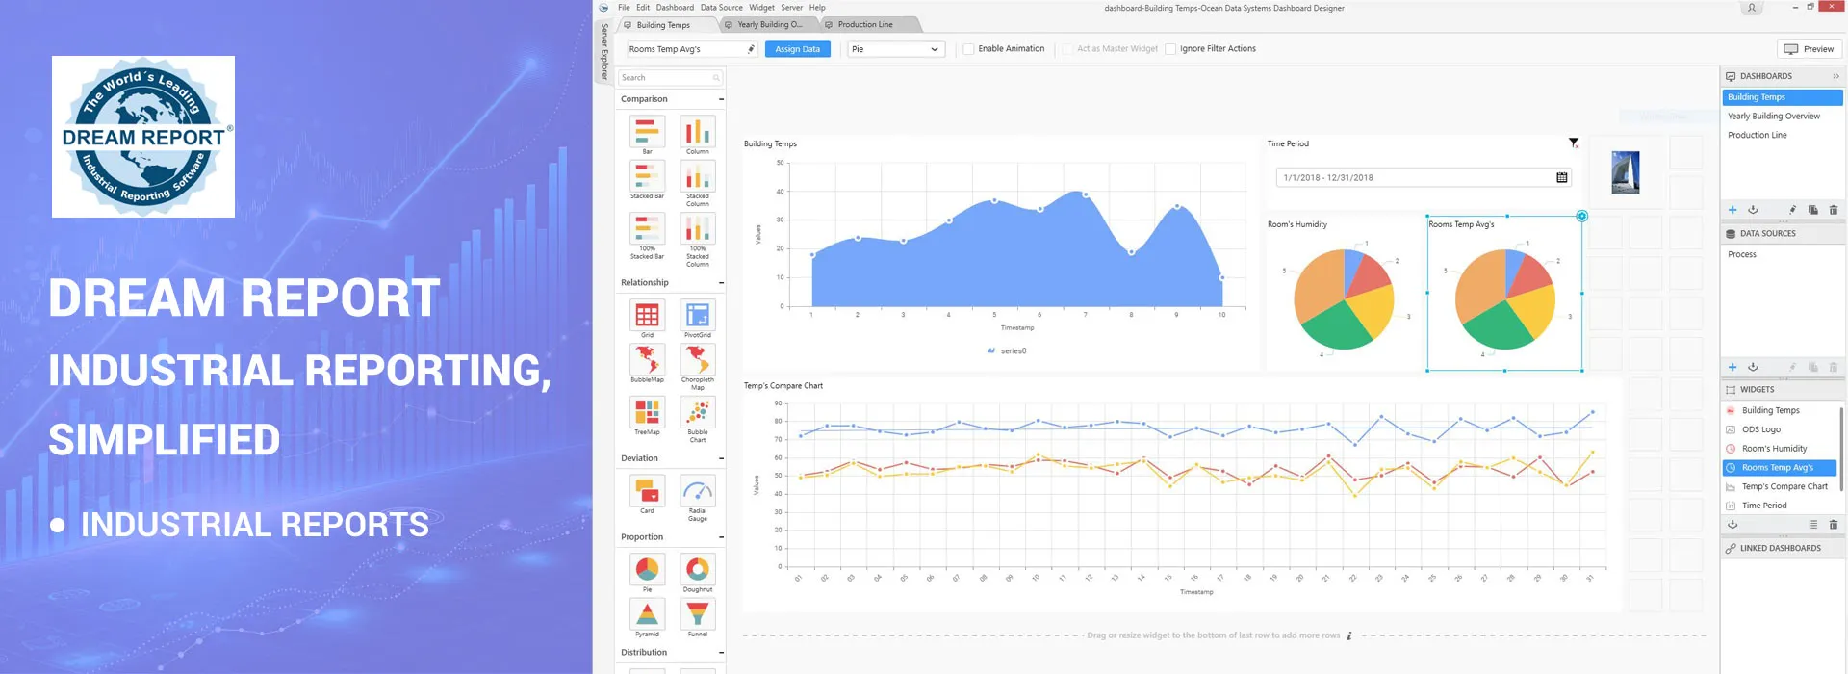This screenshot has height=674, width=1848.
Task: Enable Animation checkbox
Action: click(968, 49)
